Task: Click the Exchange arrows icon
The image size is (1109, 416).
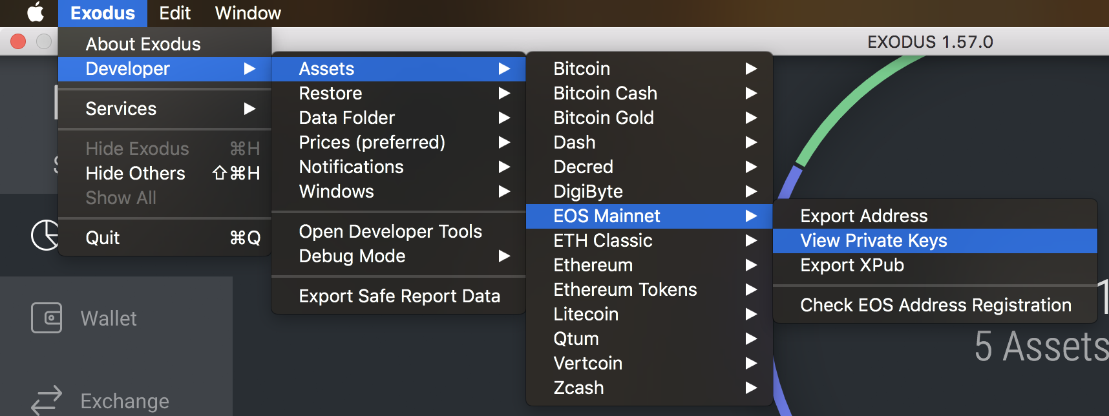Action: (47, 400)
